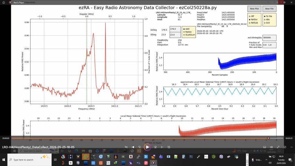The width and height of the screenshot is (295, 166).
Task: Select the Idle radio option
Action: (267, 19)
